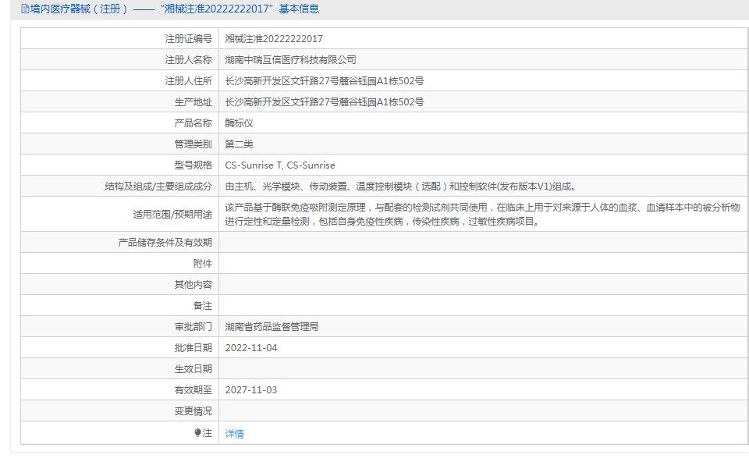Select company name 湖南中瑞互信医疗科技有限公司
Screen dimensions: 749x462
tap(290, 60)
